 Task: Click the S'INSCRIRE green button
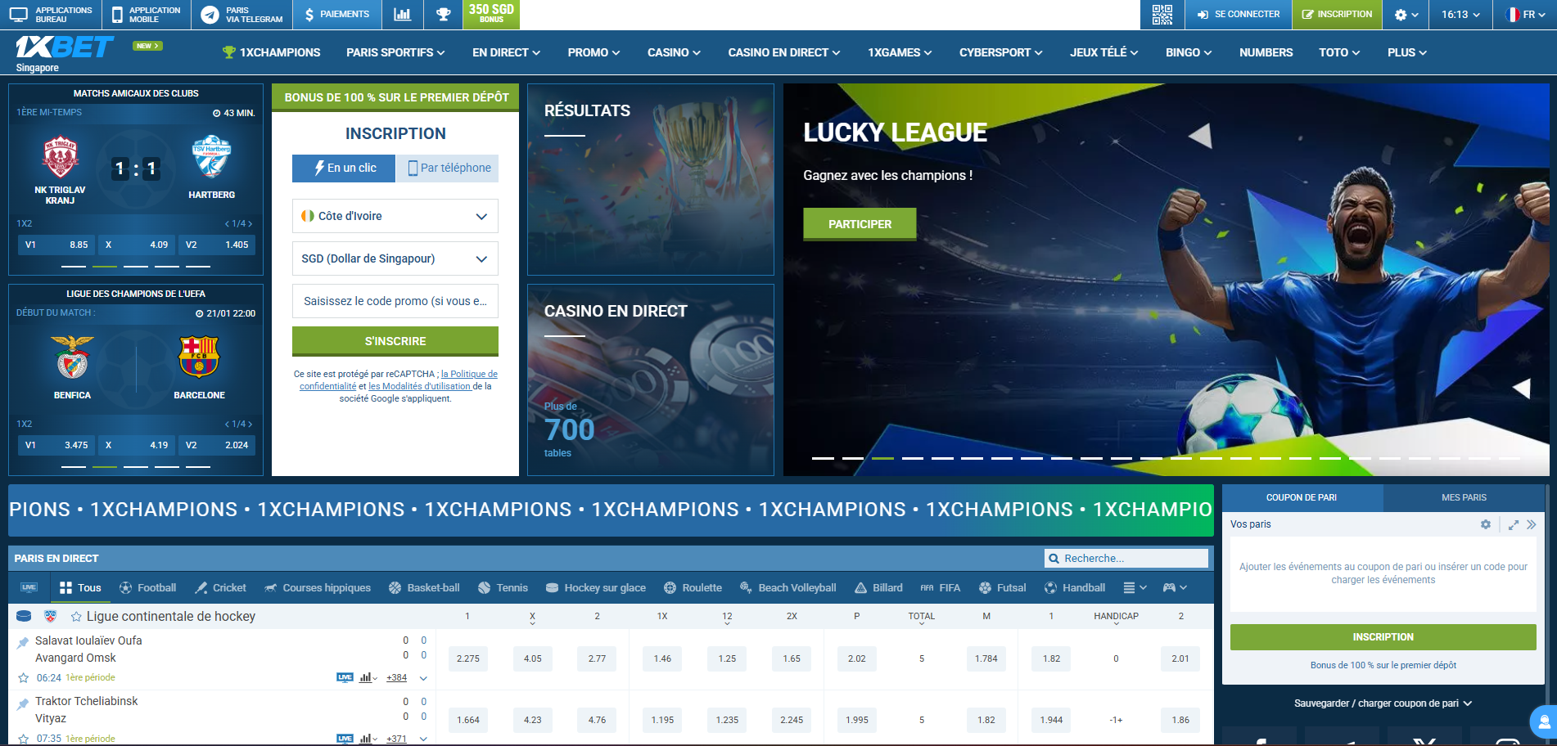(x=395, y=341)
